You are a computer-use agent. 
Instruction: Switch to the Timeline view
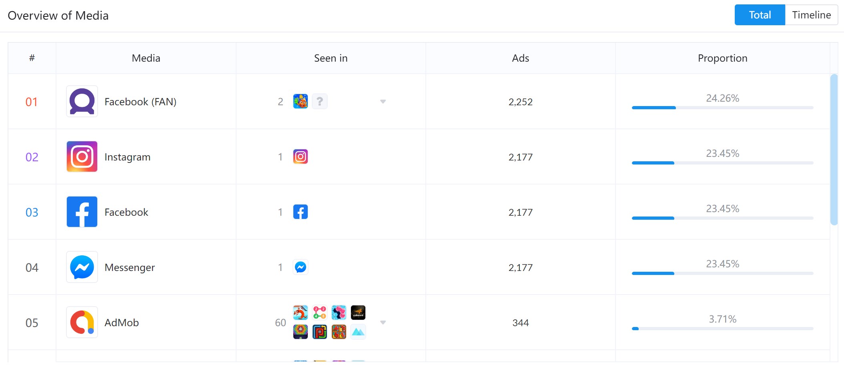coord(812,15)
